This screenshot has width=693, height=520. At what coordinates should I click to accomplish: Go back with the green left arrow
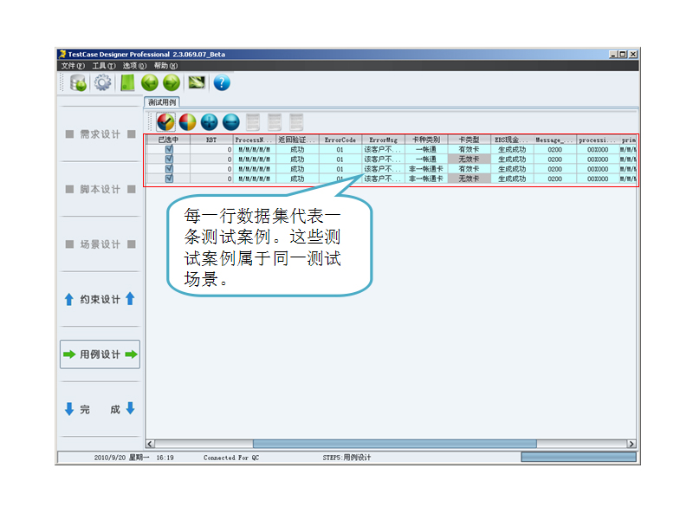pyautogui.click(x=150, y=82)
